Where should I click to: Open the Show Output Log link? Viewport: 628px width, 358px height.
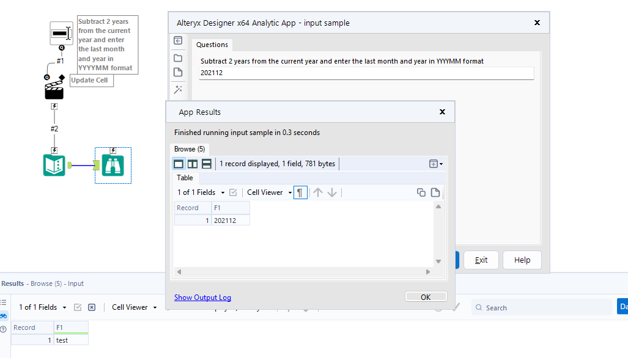(202, 298)
